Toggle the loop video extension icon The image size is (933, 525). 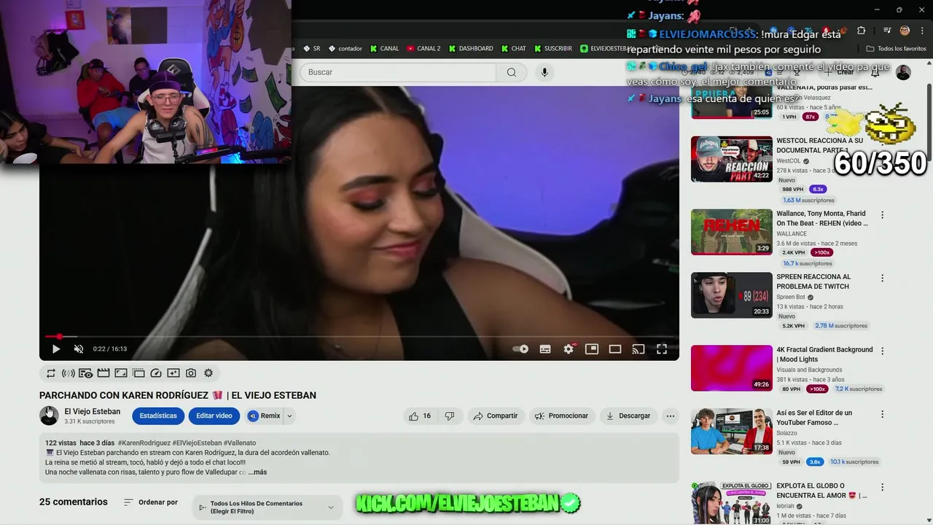[x=51, y=373]
